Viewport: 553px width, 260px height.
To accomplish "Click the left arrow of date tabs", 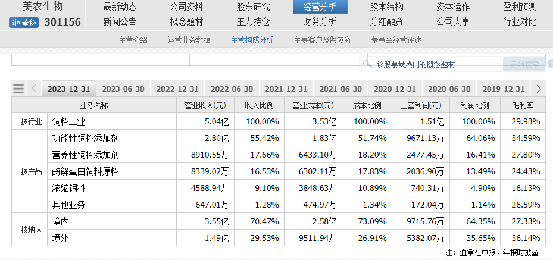I will pyautogui.click(x=34, y=89).
